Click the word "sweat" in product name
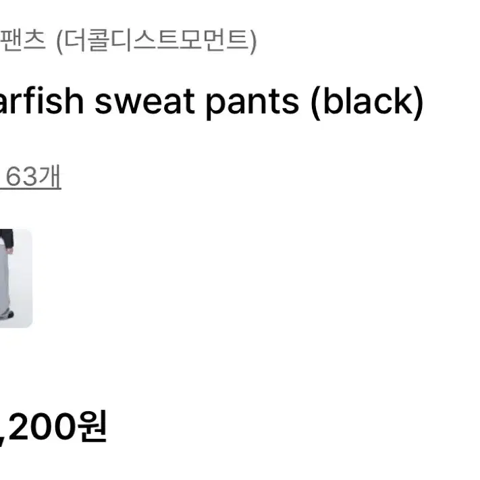This screenshot has height=480, width=480. coord(144,102)
